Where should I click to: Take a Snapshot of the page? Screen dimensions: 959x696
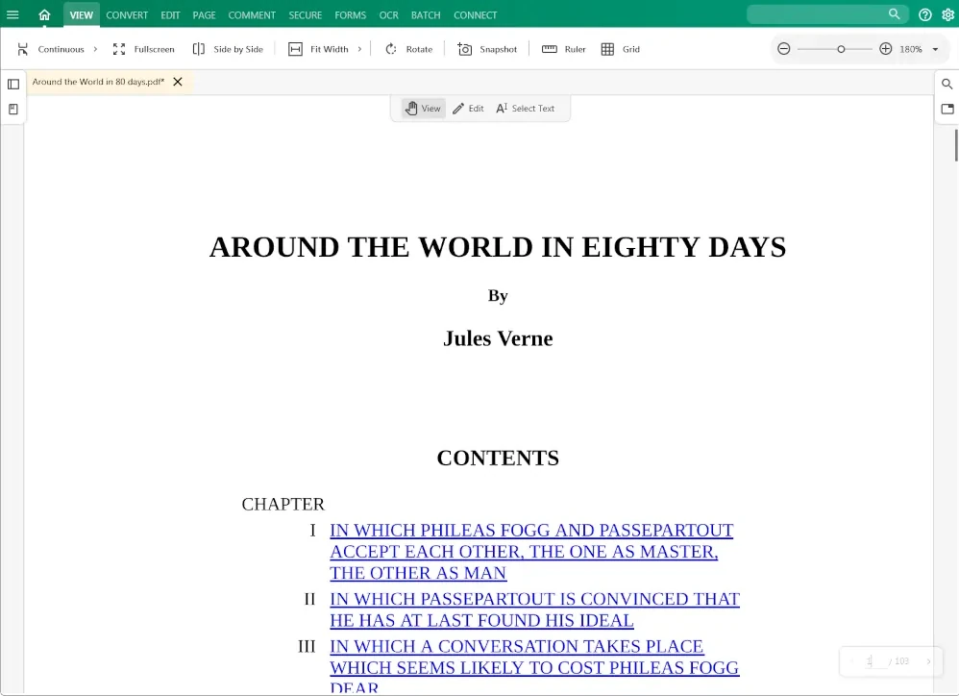[487, 49]
